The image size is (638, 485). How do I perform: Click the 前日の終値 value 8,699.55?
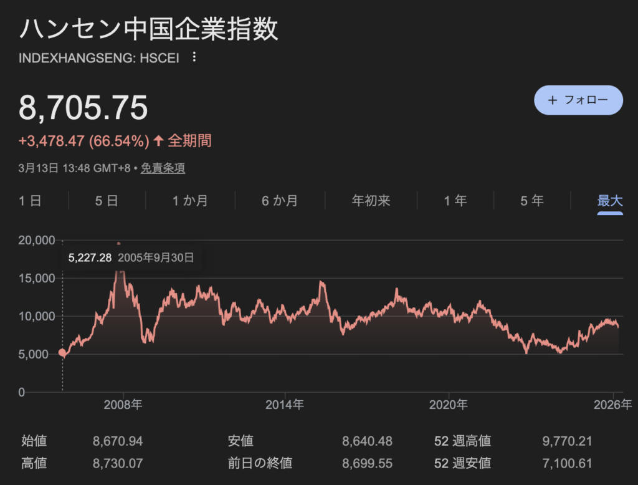367,463
